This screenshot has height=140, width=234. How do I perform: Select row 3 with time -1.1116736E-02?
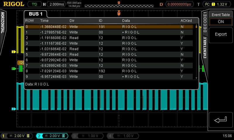109,43
